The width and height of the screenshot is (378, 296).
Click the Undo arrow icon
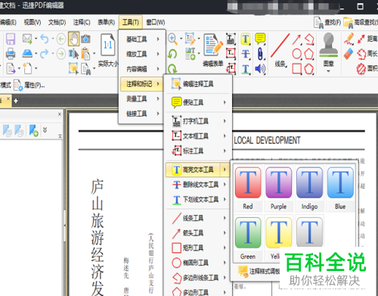point(45,39)
